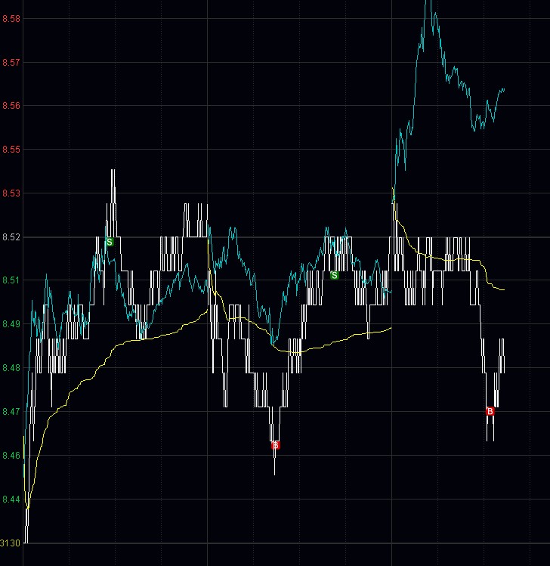The width and height of the screenshot is (550, 566).
Task: Pick the 8.46 price axis label
Action: point(11,455)
